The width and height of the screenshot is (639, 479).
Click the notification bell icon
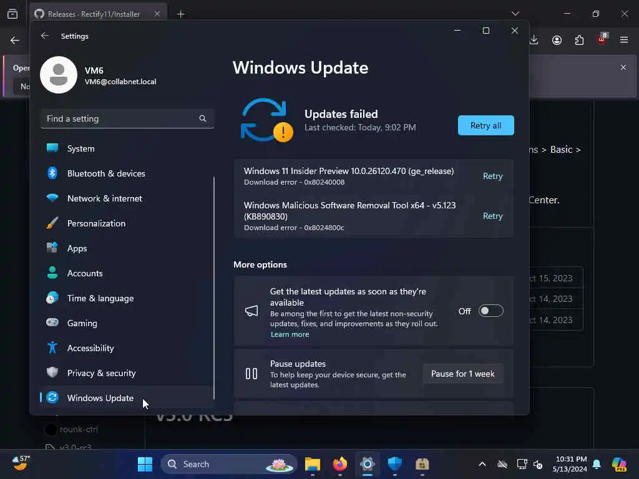point(597,464)
